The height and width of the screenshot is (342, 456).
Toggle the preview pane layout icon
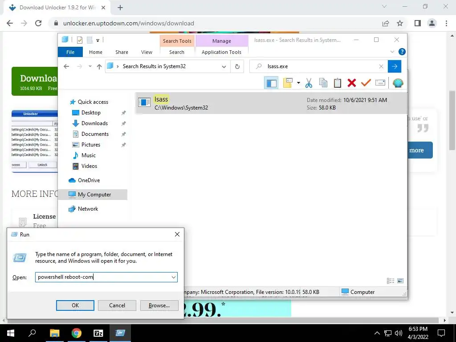(x=271, y=83)
